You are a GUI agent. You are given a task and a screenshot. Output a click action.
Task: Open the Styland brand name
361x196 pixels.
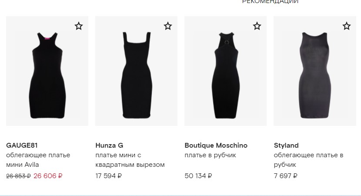coord(286,145)
